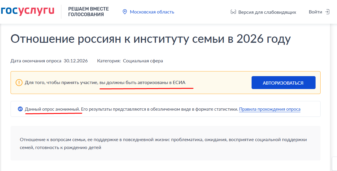This screenshot has width=337, height=171.
Task: Enable Версия для слабовидящих mode
Action: click(267, 12)
